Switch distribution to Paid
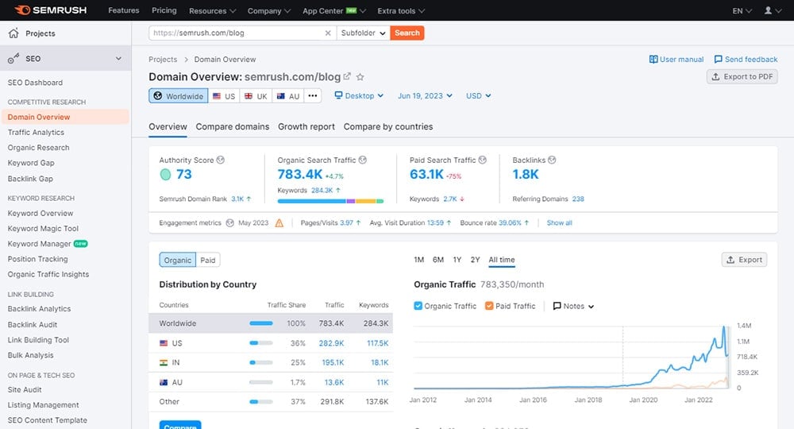The height and width of the screenshot is (429, 794). tap(207, 260)
